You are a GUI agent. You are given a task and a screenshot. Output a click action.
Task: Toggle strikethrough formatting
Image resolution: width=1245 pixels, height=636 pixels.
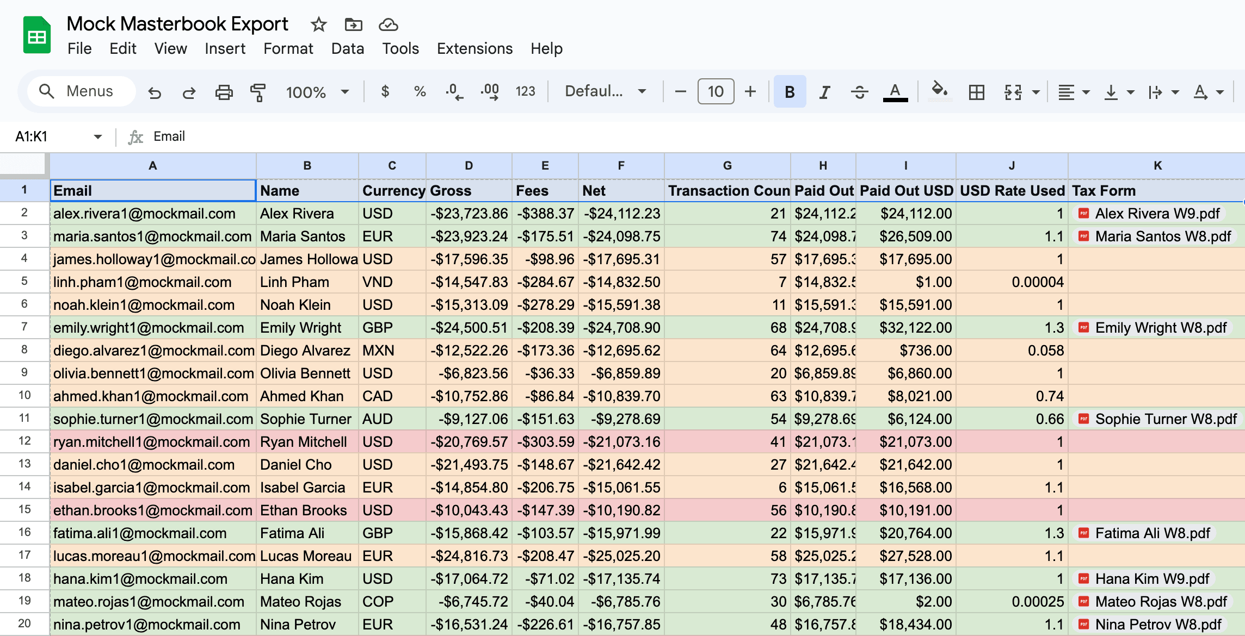pos(859,92)
